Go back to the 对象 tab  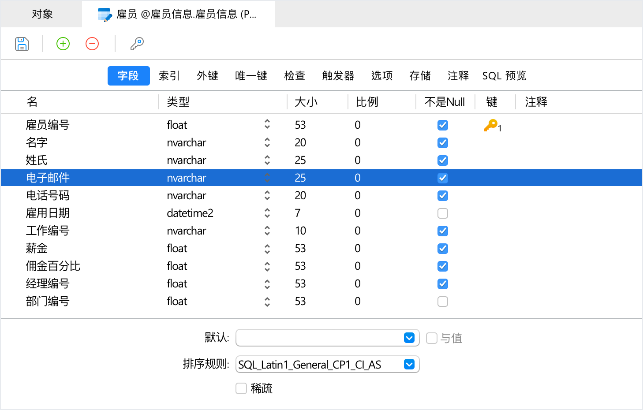click(x=42, y=13)
